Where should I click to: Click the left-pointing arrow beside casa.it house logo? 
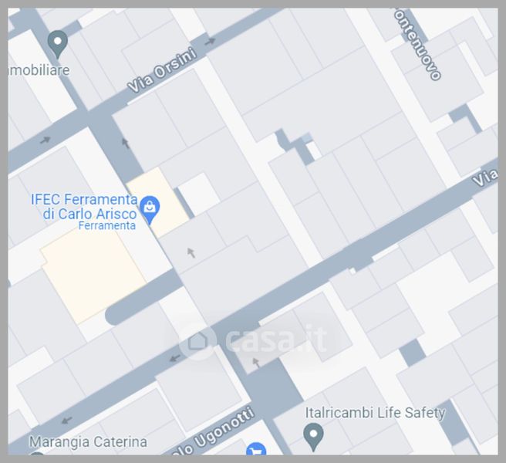(x=175, y=358)
